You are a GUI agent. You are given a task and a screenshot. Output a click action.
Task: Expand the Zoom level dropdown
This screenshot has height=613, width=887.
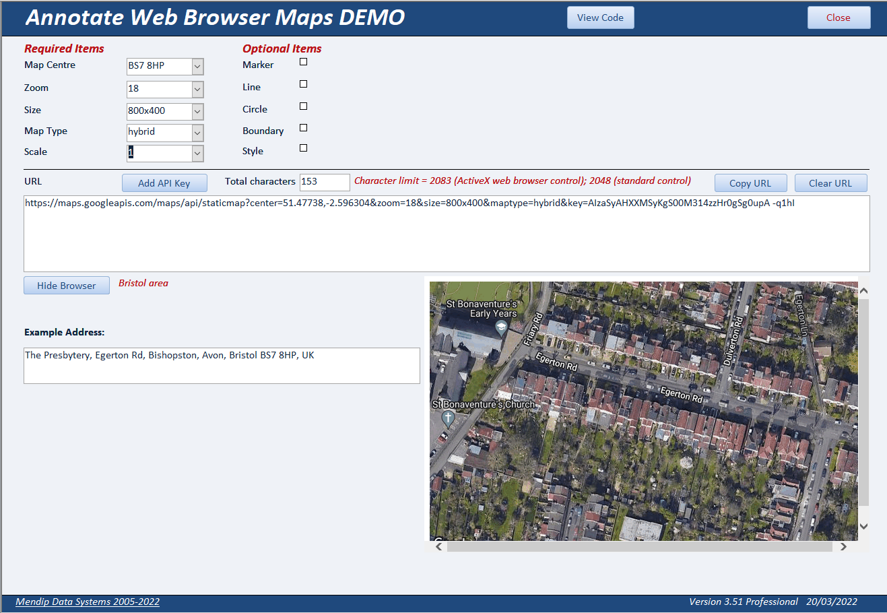197,89
